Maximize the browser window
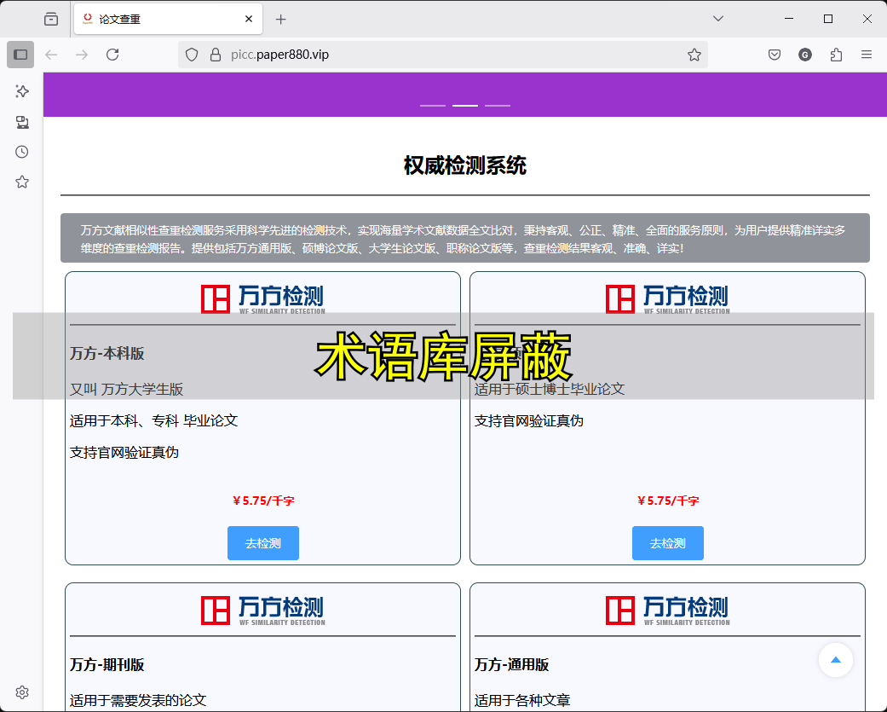This screenshot has height=712, width=887. 828,19
